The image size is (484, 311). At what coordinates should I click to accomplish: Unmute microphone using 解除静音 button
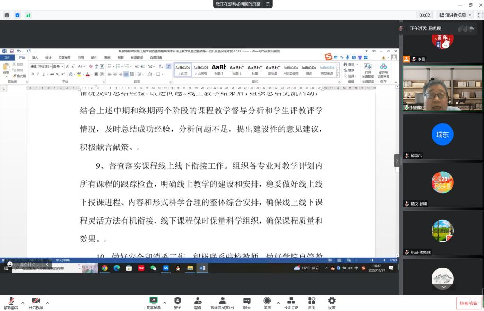pyautogui.click(x=10, y=302)
